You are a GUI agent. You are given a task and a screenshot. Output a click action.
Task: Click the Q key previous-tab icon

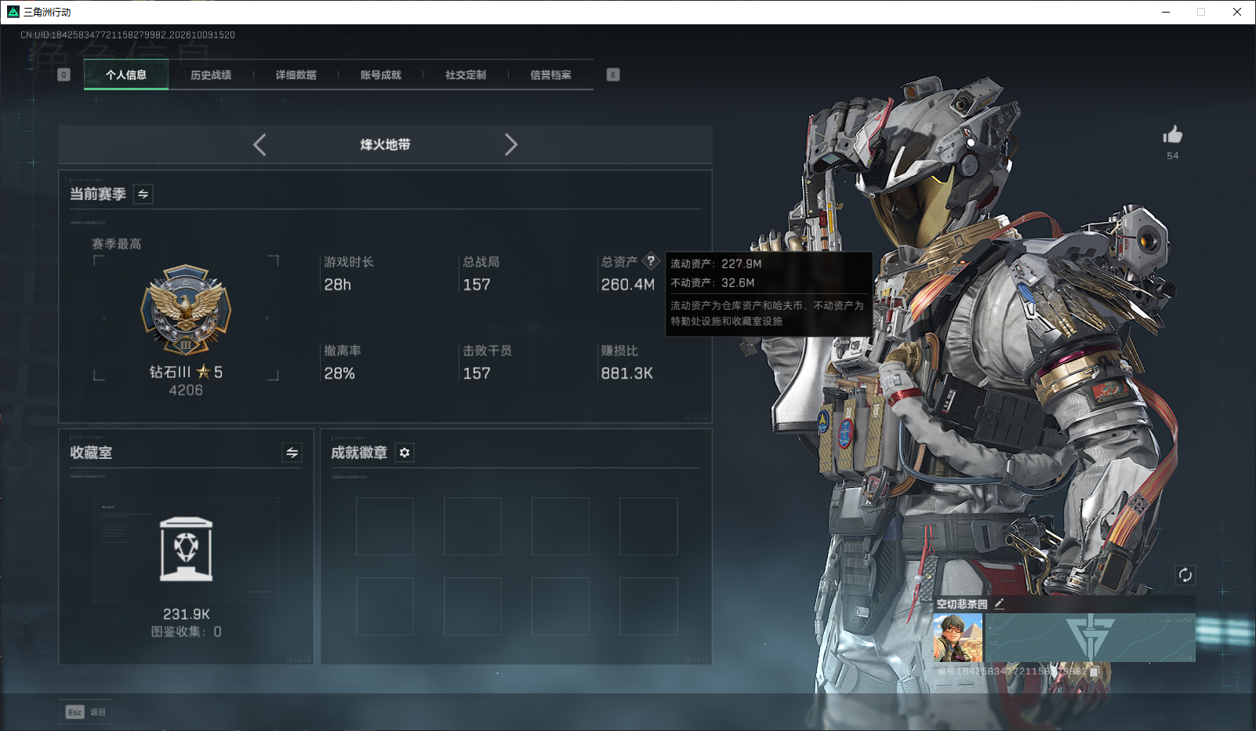coord(64,75)
